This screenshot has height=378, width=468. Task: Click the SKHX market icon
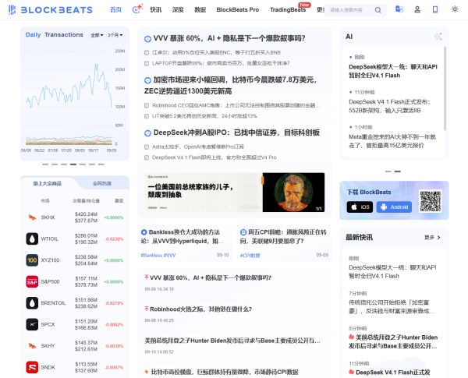[32, 217]
